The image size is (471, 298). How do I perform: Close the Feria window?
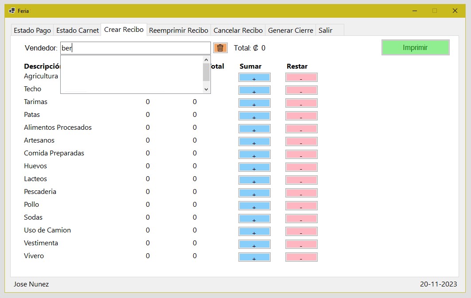455,11
